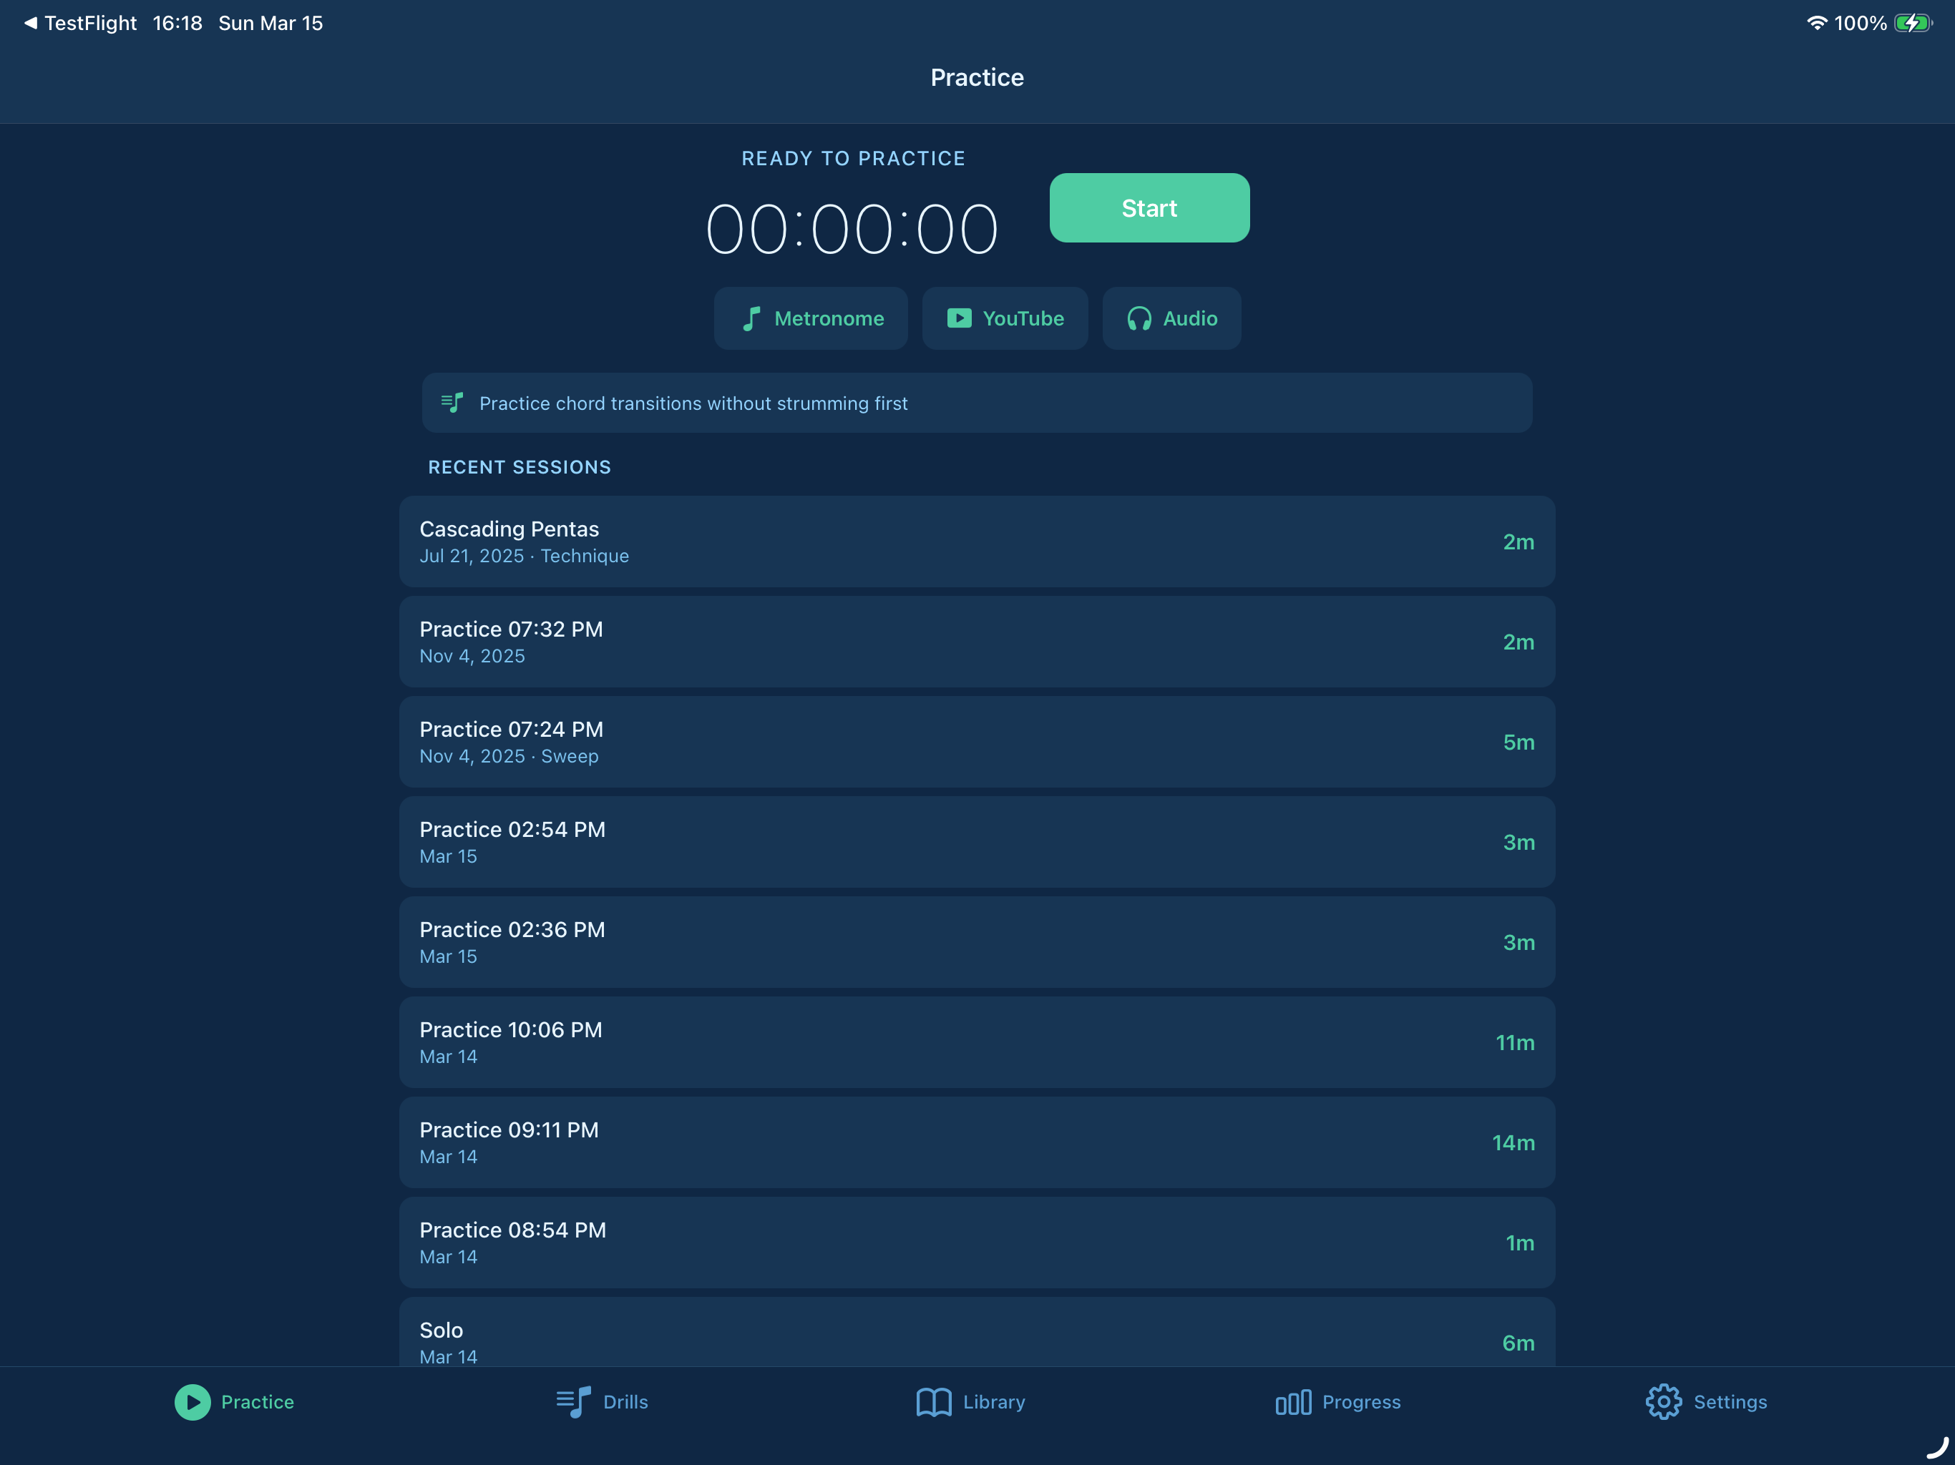
Task: Tap the battery charging icon
Action: coord(1913,23)
